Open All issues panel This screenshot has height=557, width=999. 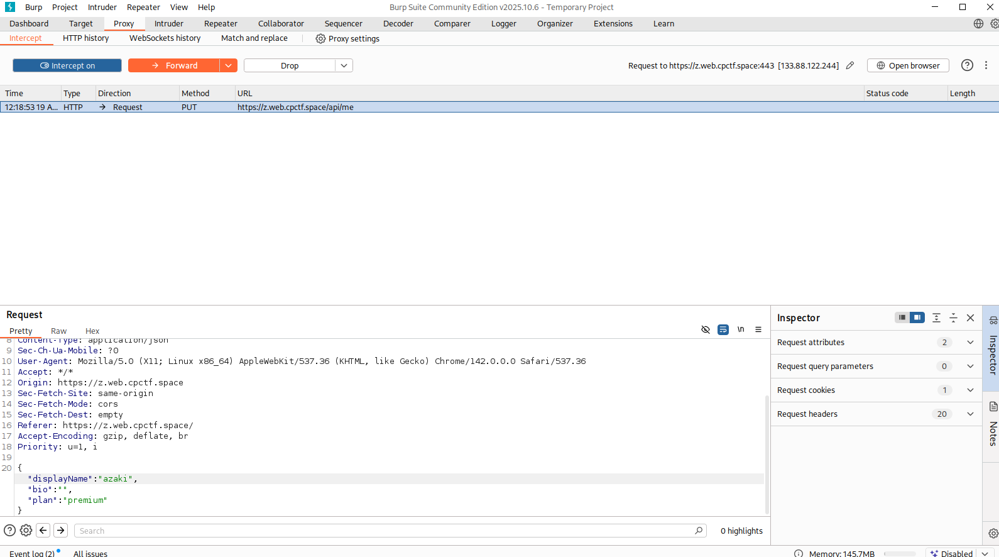[x=90, y=553]
